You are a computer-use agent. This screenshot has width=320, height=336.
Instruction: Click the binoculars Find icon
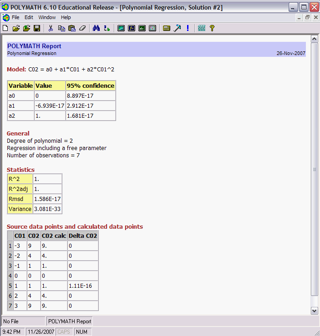point(96,28)
